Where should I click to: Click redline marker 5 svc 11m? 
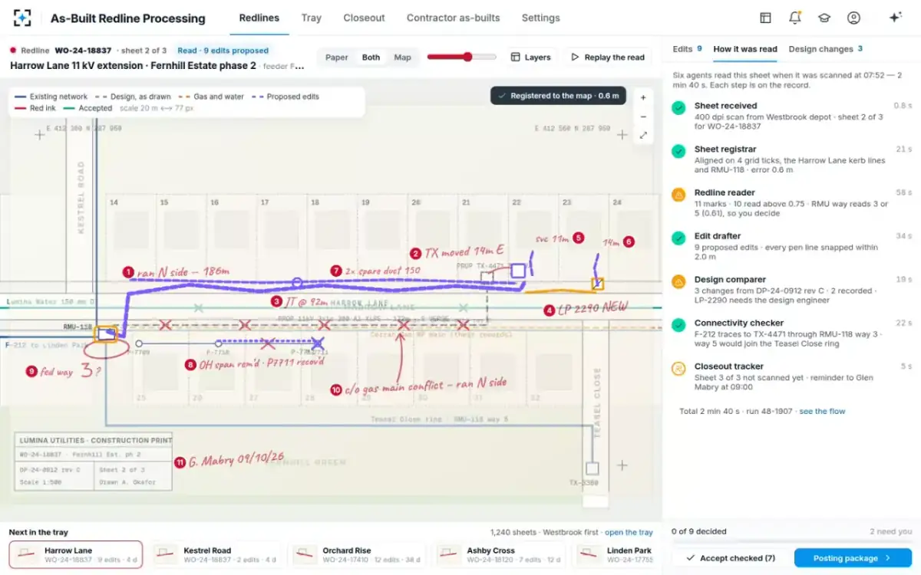579,238
